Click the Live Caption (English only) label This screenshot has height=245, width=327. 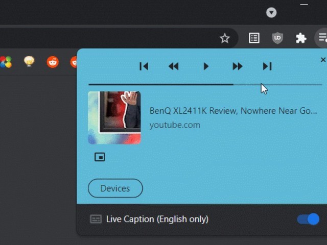157,219
